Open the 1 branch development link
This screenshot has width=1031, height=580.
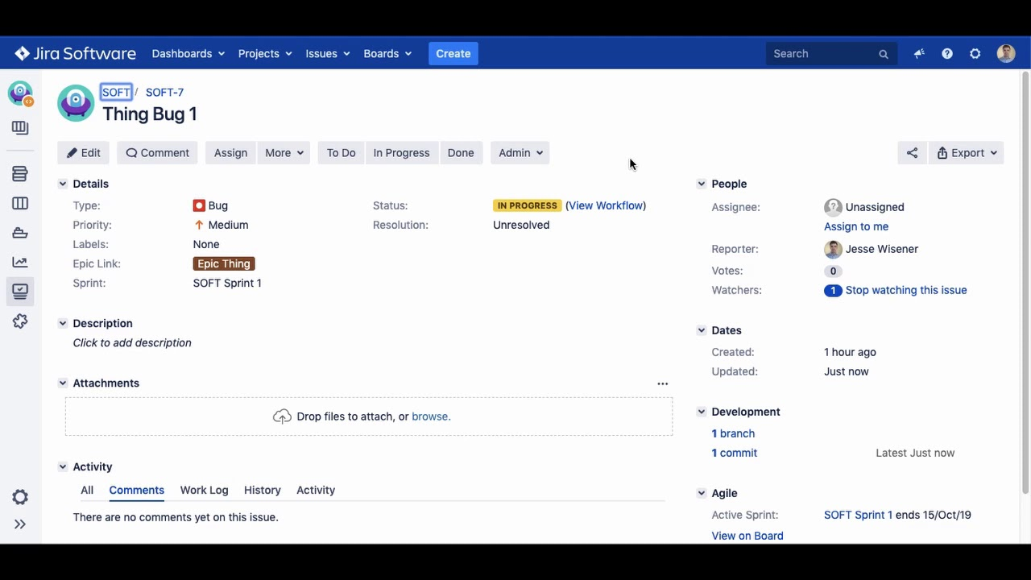[733, 434]
